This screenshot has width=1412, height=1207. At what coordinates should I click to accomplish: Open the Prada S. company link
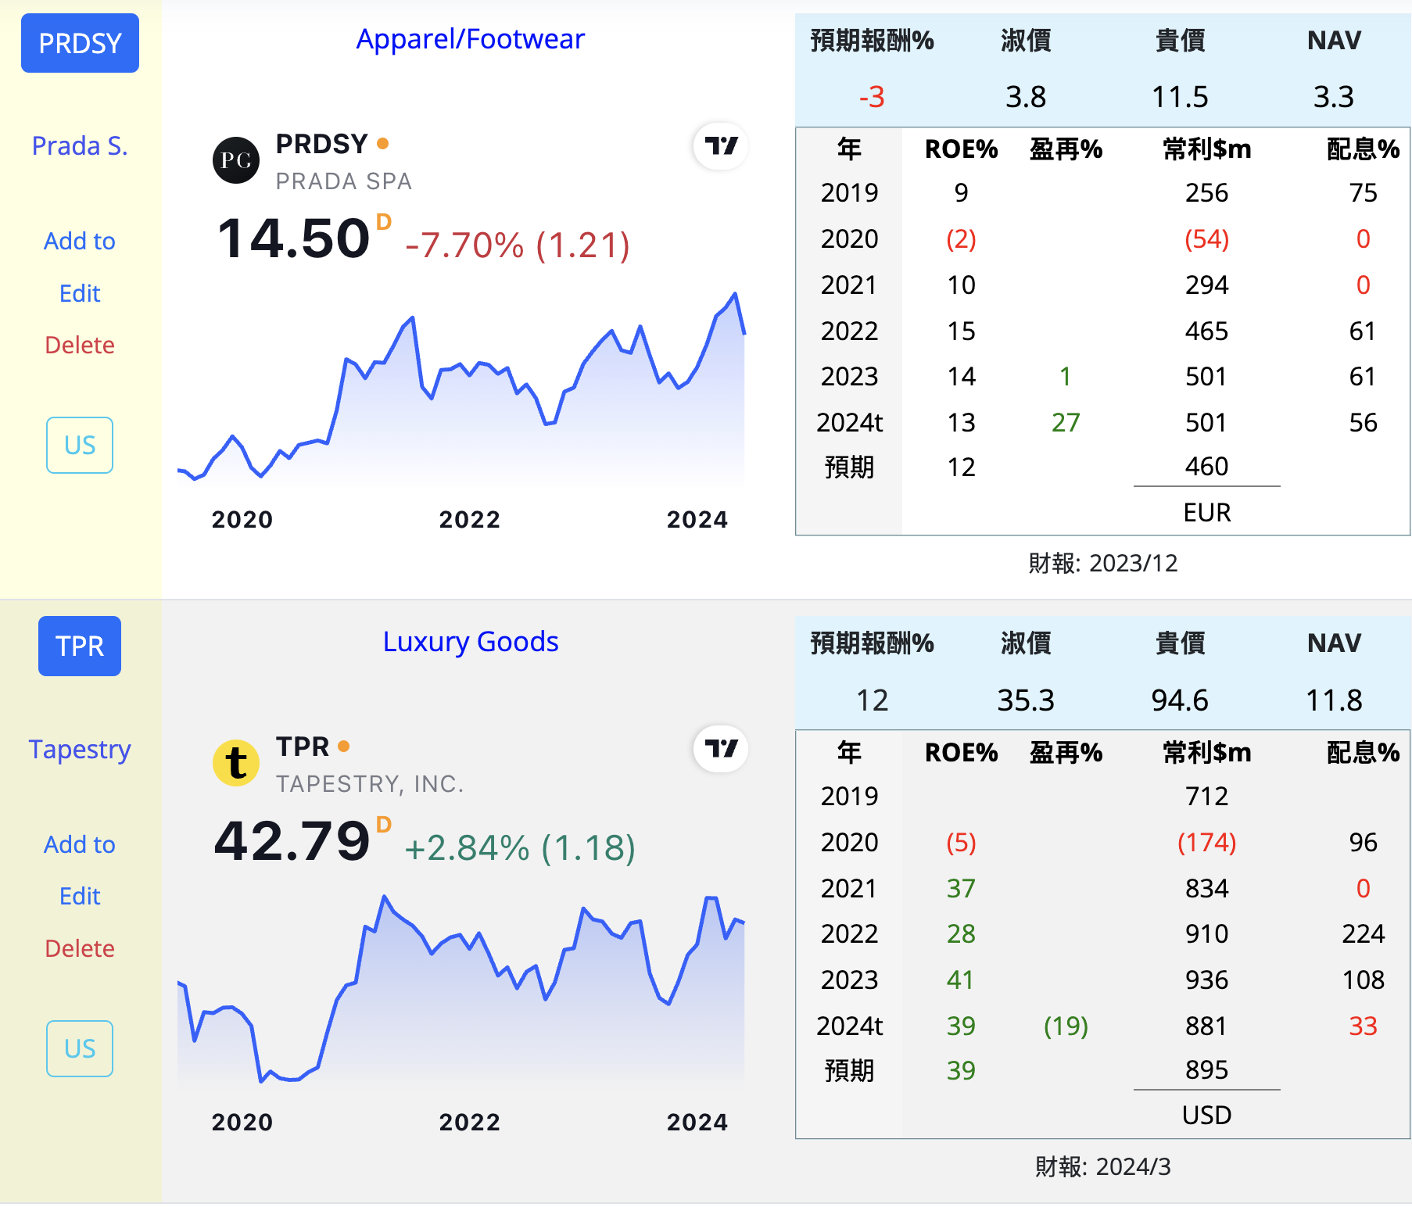(x=80, y=145)
